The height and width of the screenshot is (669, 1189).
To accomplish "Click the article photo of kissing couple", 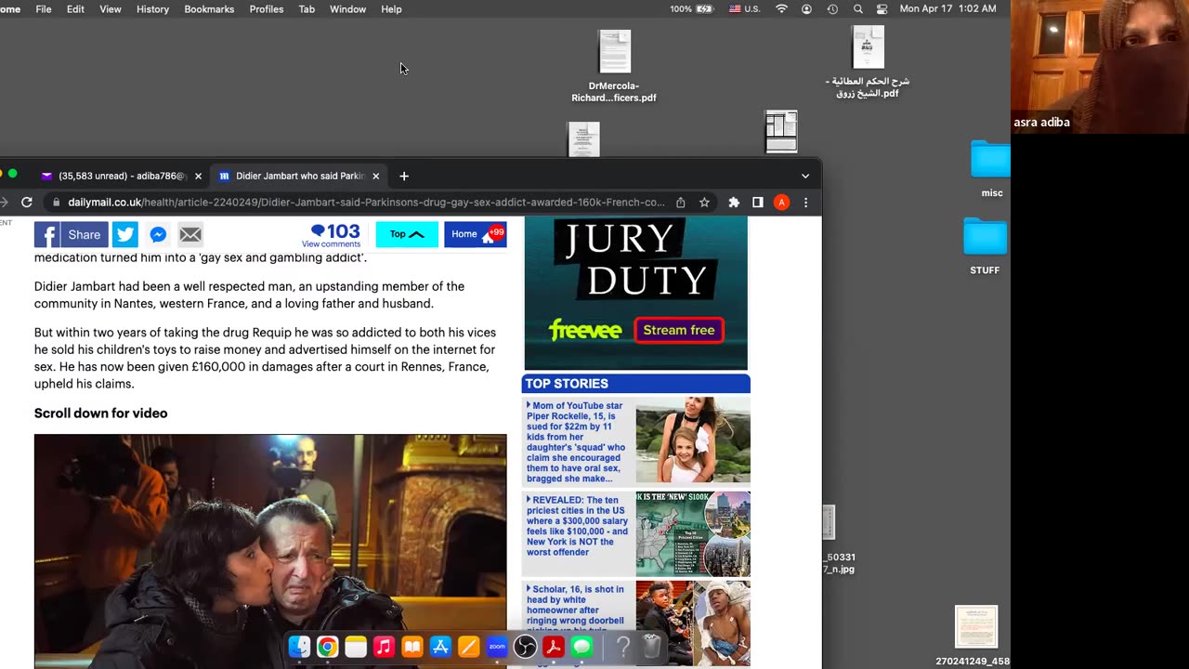I will [270, 551].
